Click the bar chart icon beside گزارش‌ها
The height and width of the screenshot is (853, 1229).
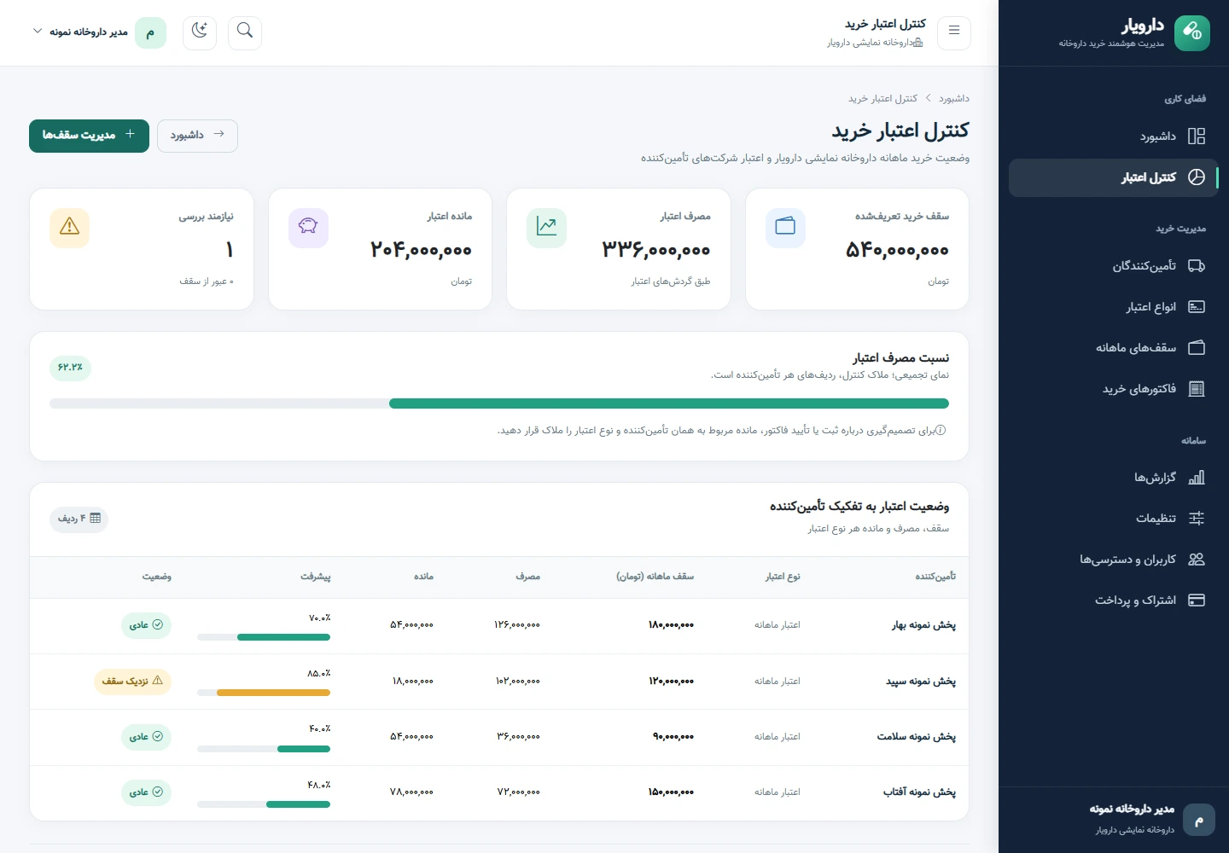click(x=1197, y=478)
